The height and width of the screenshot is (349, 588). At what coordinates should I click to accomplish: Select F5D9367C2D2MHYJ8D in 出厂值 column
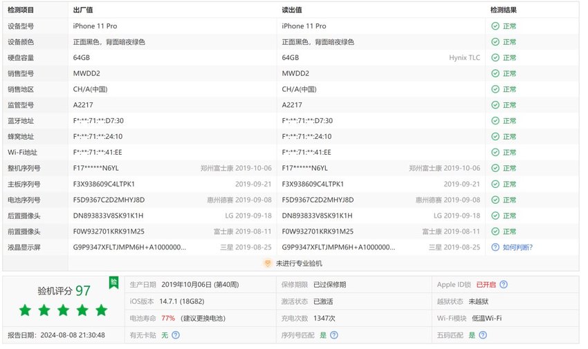click(x=109, y=200)
